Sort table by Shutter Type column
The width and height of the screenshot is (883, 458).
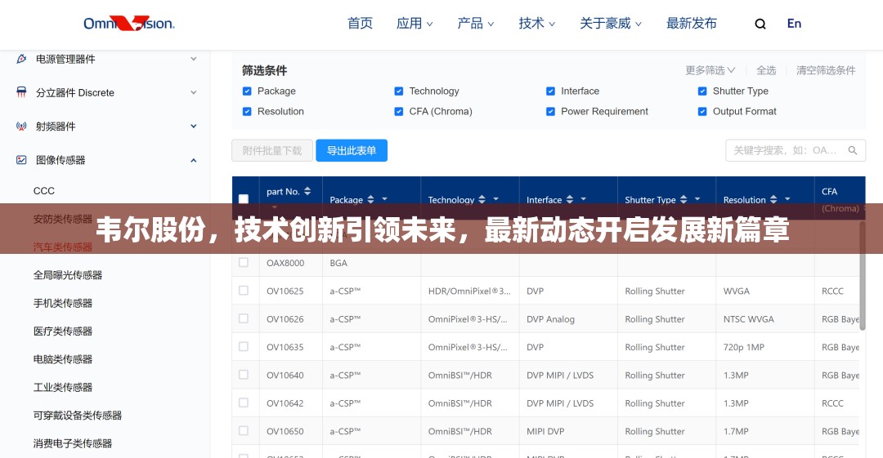(x=683, y=199)
